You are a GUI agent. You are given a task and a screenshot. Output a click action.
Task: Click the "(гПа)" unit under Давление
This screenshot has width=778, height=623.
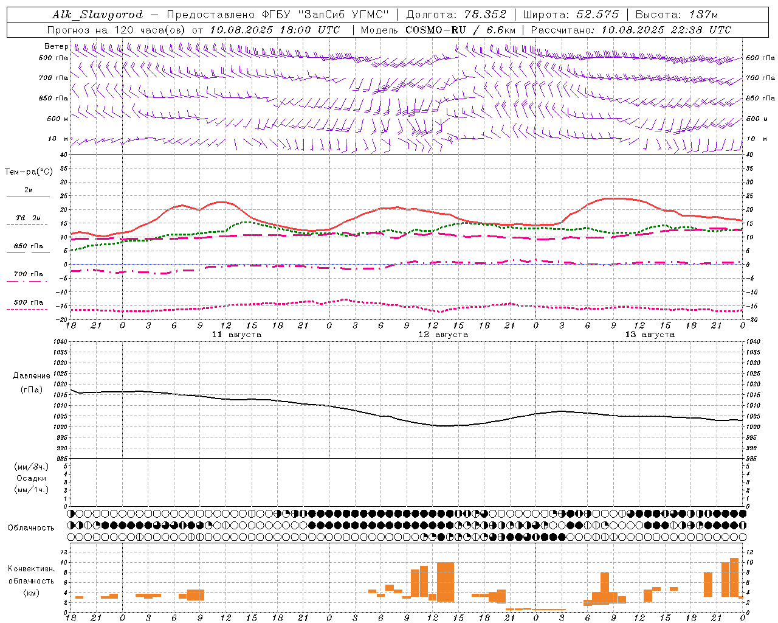pos(32,390)
